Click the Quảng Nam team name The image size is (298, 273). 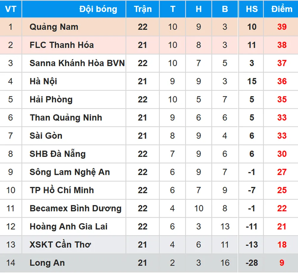(x=54, y=27)
